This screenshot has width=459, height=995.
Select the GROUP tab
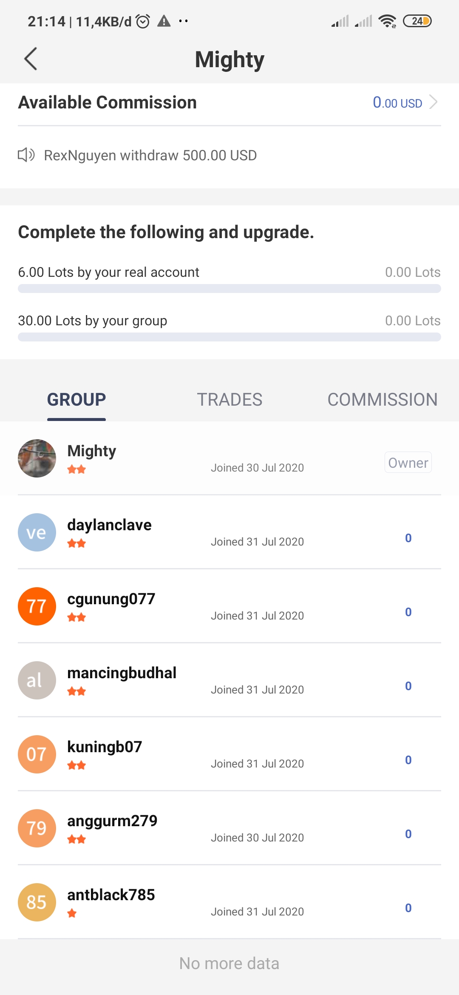point(76,400)
